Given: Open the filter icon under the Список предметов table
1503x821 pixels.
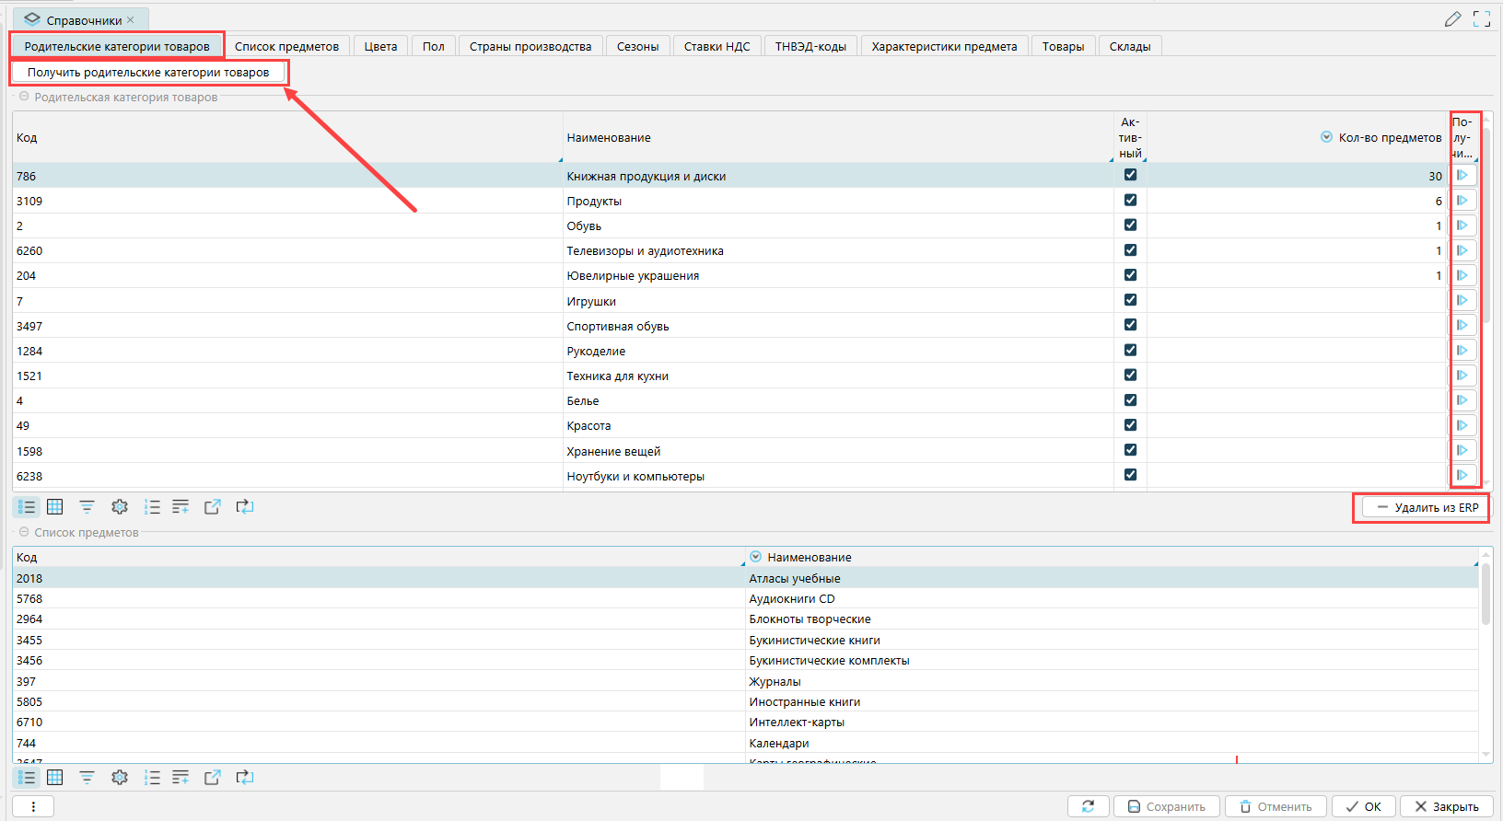Looking at the screenshot, I should (87, 778).
